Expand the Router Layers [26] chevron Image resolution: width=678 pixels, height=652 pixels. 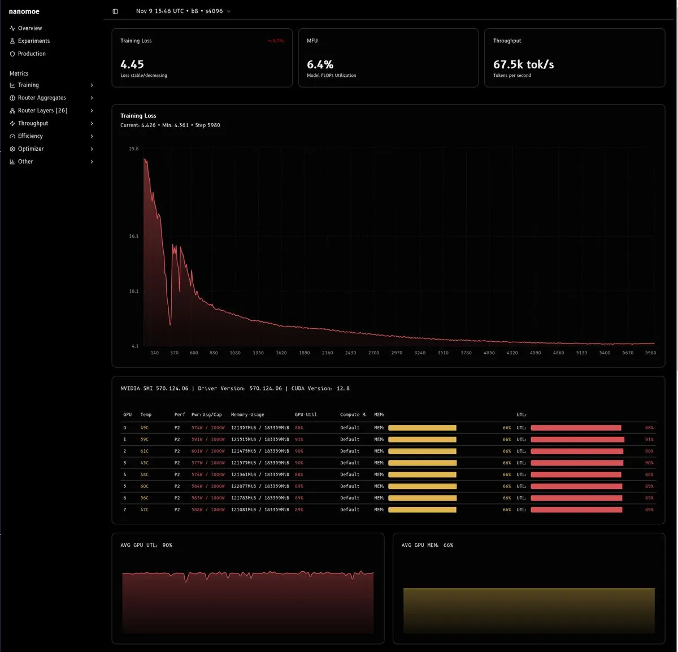tap(92, 111)
